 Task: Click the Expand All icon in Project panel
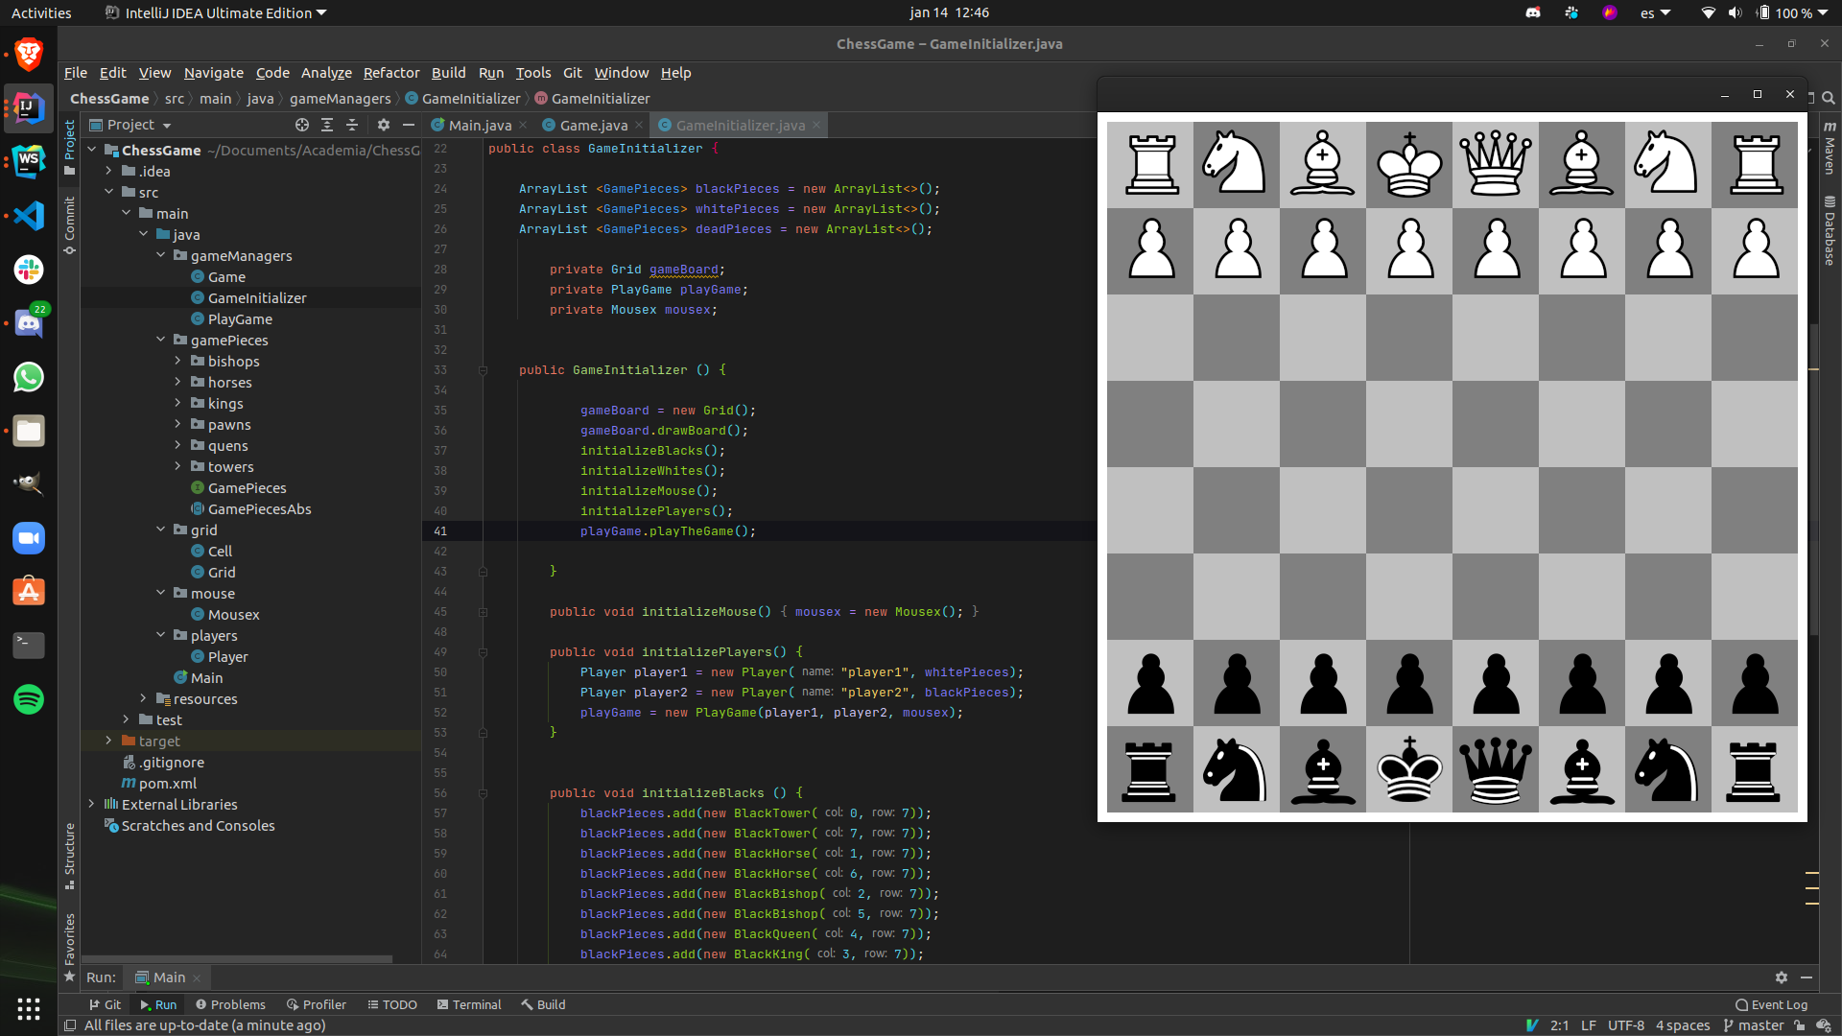point(327,125)
